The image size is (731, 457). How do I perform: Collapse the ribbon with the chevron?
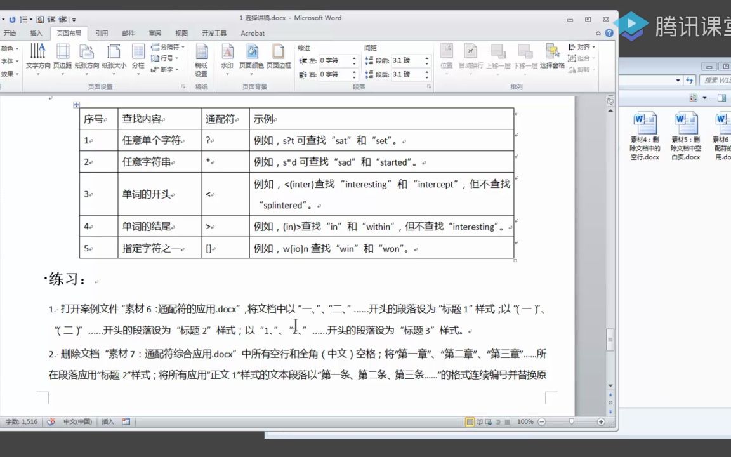pos(597,33)
